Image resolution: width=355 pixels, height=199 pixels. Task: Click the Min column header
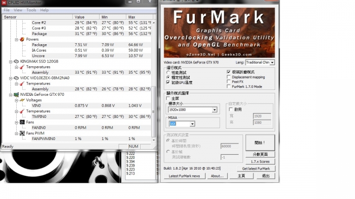click(112, 17)
